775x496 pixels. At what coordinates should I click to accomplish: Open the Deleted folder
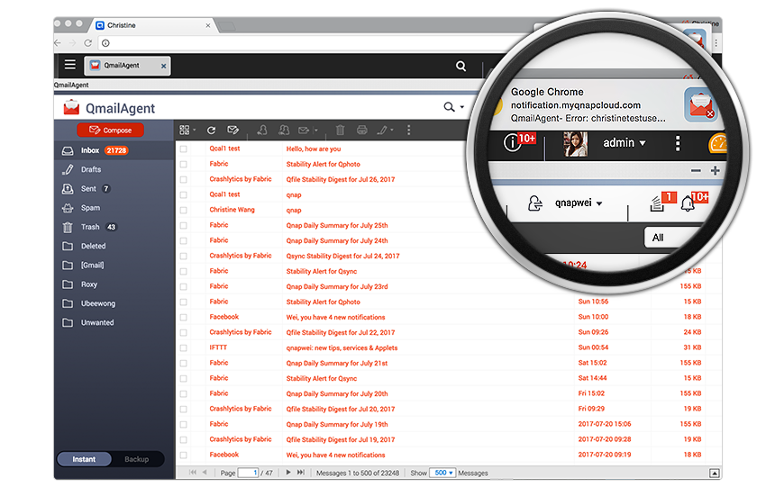tap(114, 246)
